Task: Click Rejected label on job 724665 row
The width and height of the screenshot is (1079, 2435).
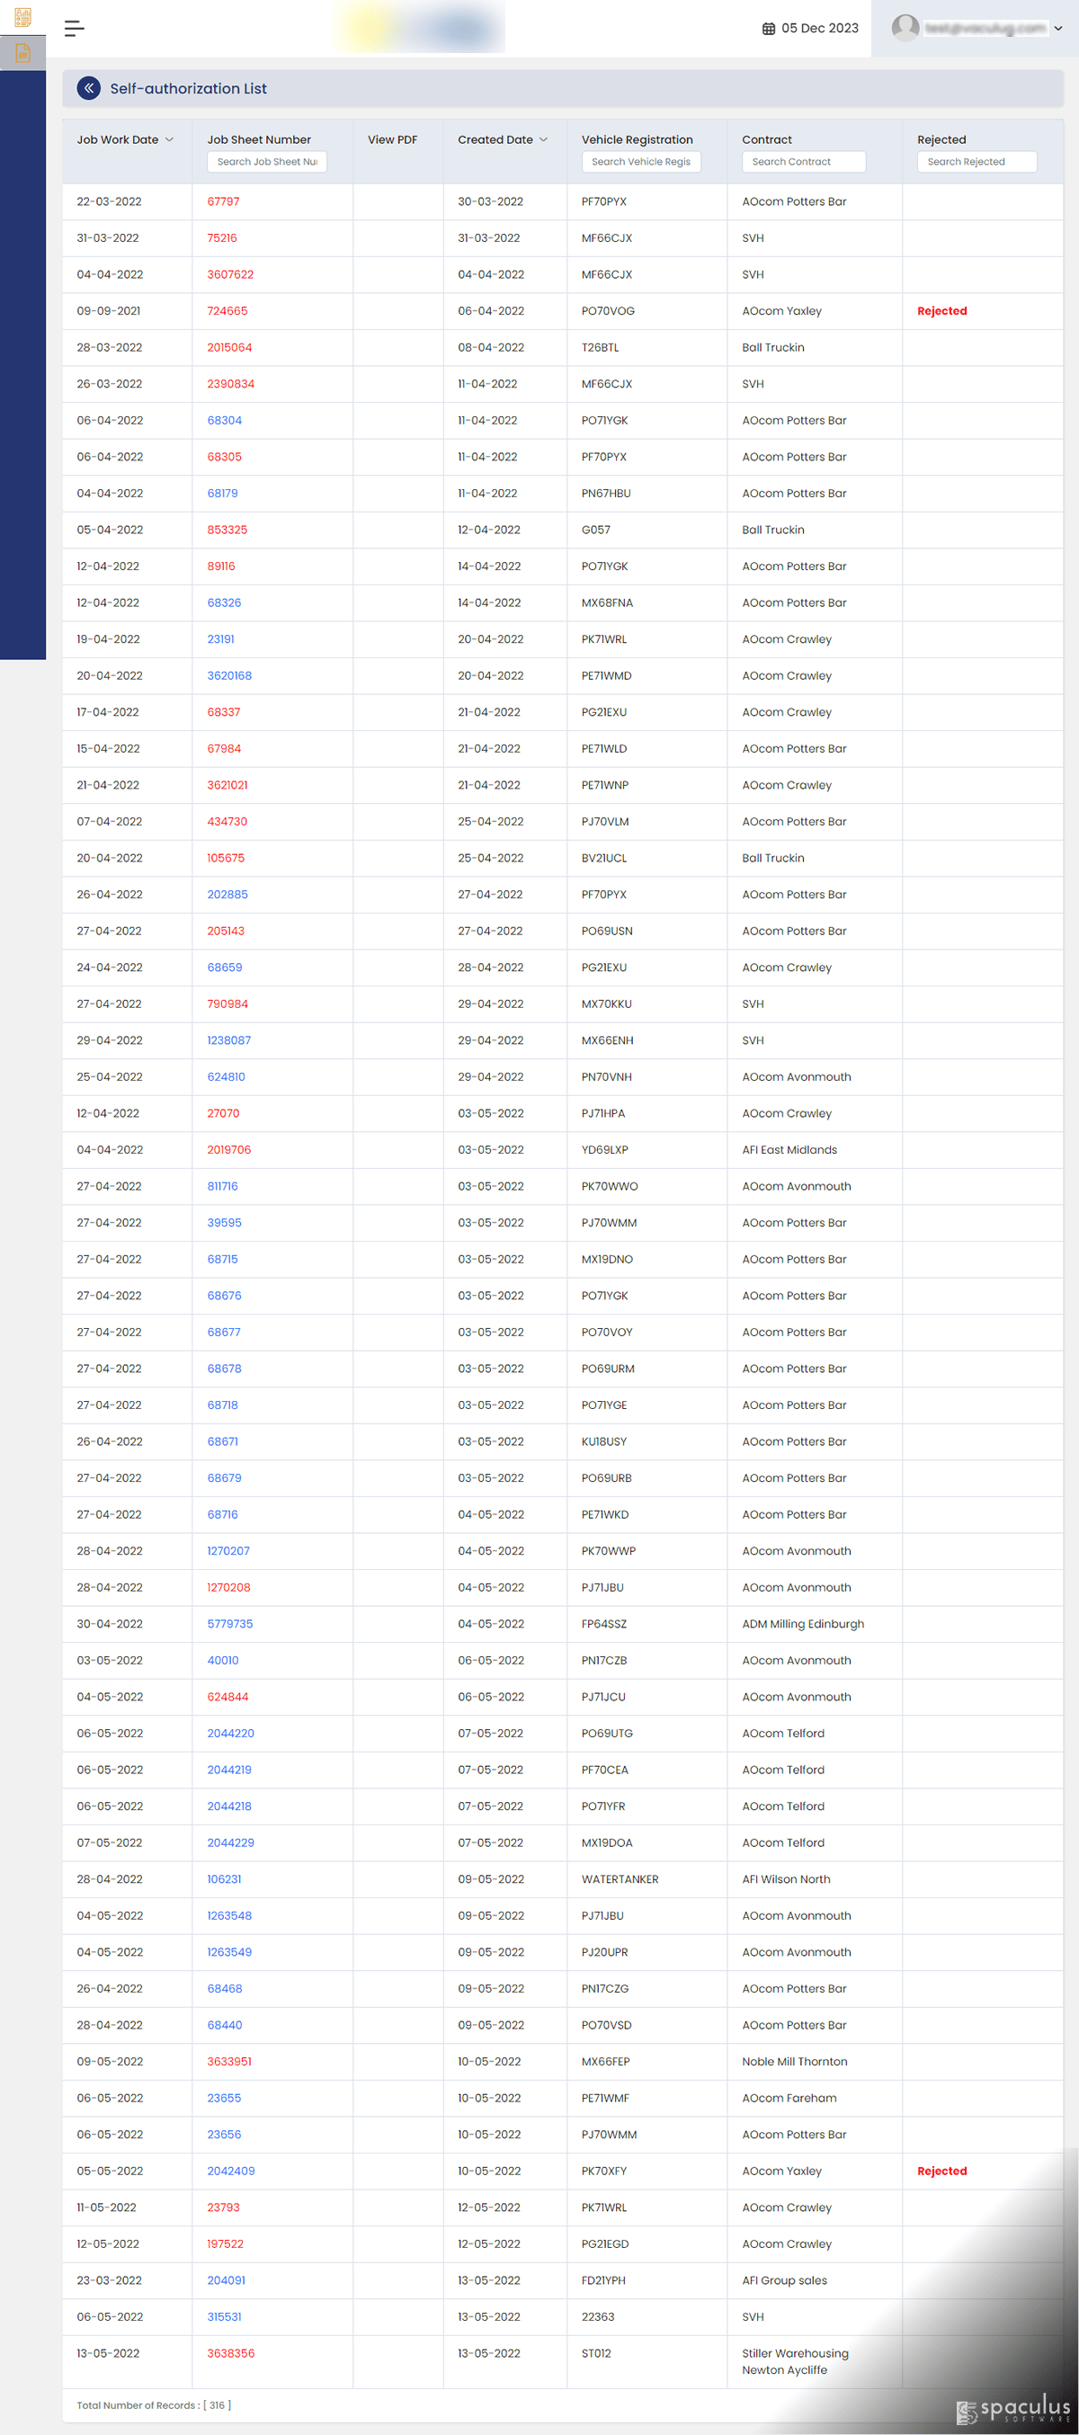Action: [x=941, y=311]
